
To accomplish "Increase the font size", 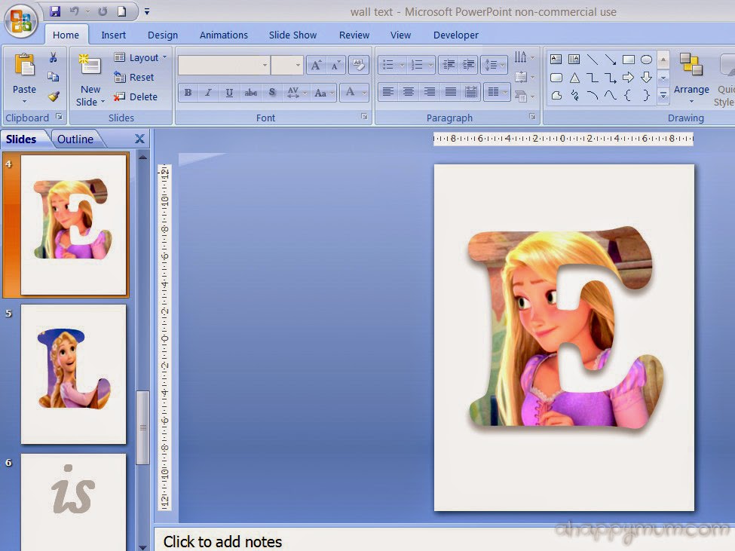I will 317,65.
